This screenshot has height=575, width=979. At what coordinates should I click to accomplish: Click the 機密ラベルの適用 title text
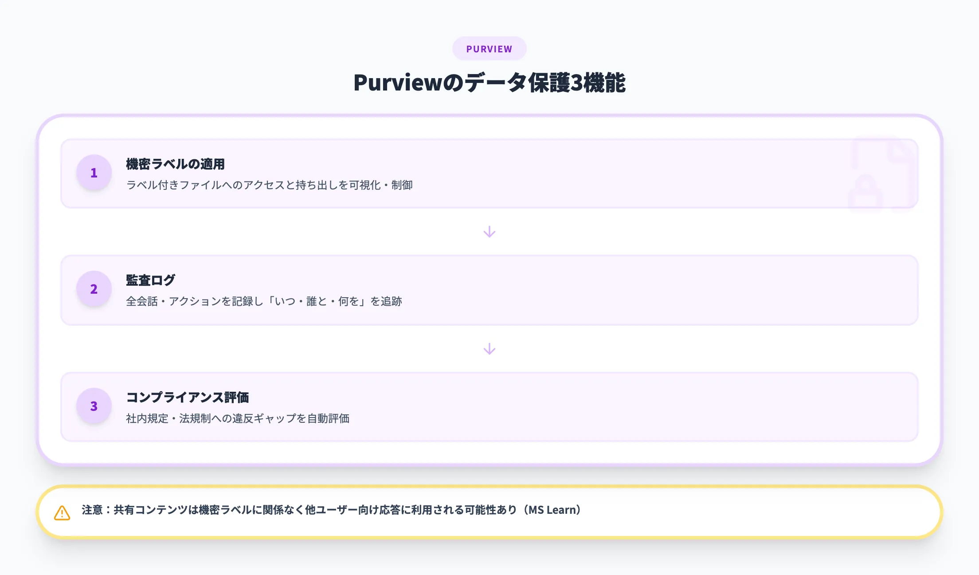175,164
